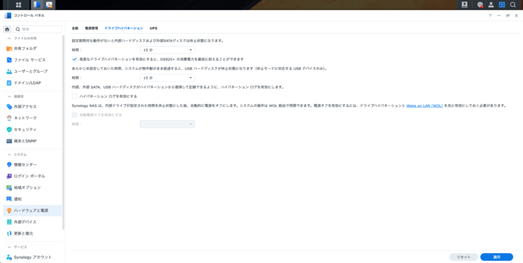523x263 pixels.
Task: Click the ドメイン/LDAP icon
Action: pos(9,83)
